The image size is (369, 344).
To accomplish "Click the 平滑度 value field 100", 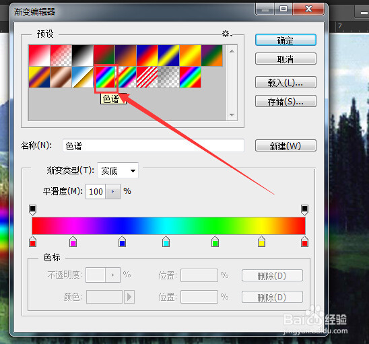I will pos(96,192).
